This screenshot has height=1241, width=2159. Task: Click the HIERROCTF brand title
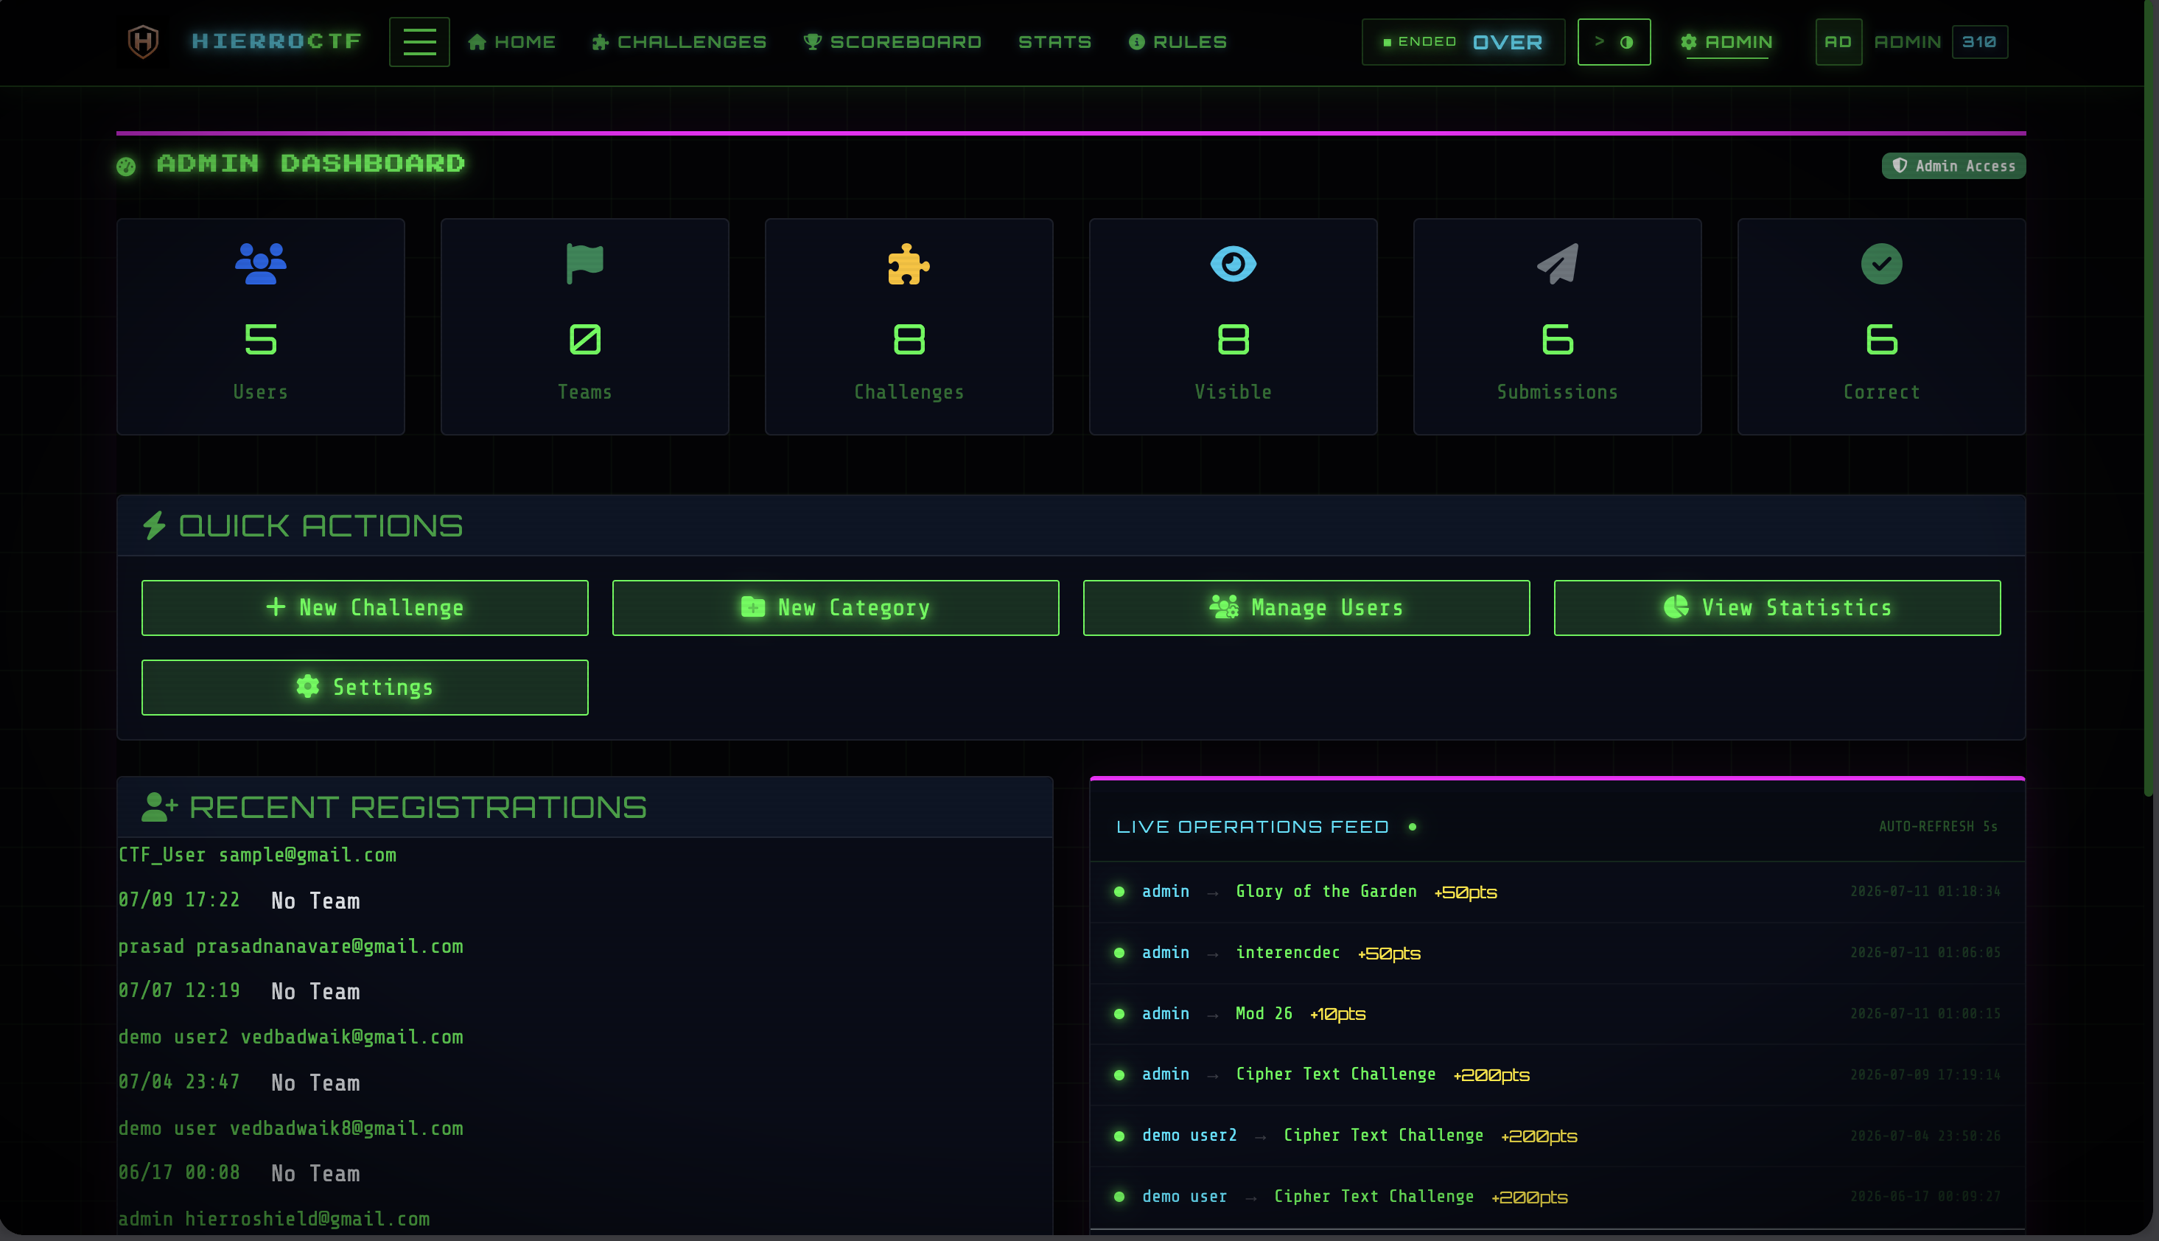277,41
